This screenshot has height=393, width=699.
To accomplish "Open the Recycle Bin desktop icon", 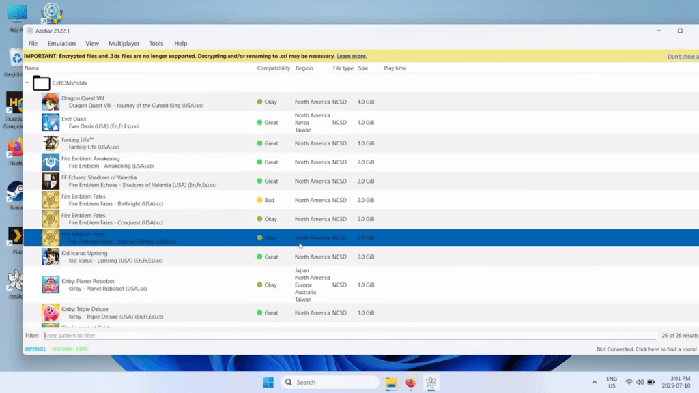I will 15,62.
